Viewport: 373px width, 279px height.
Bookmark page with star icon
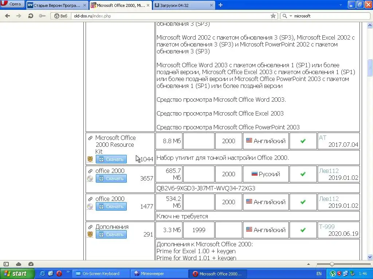tap(273, 16)
